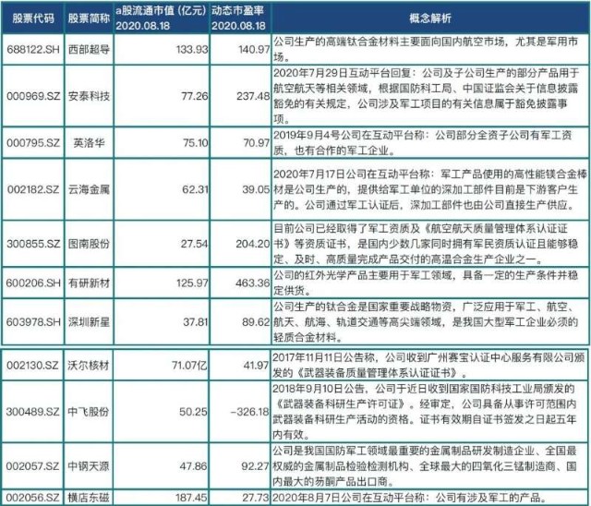Viewport: 591px width, 506px height.
Task: Click stock name 中飞股份
Action: point(89,412)
